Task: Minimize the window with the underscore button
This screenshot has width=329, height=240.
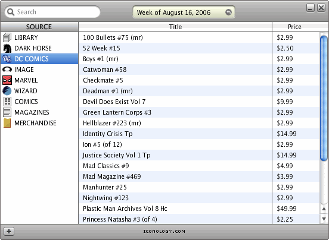Action: click(x=311, y=8)
